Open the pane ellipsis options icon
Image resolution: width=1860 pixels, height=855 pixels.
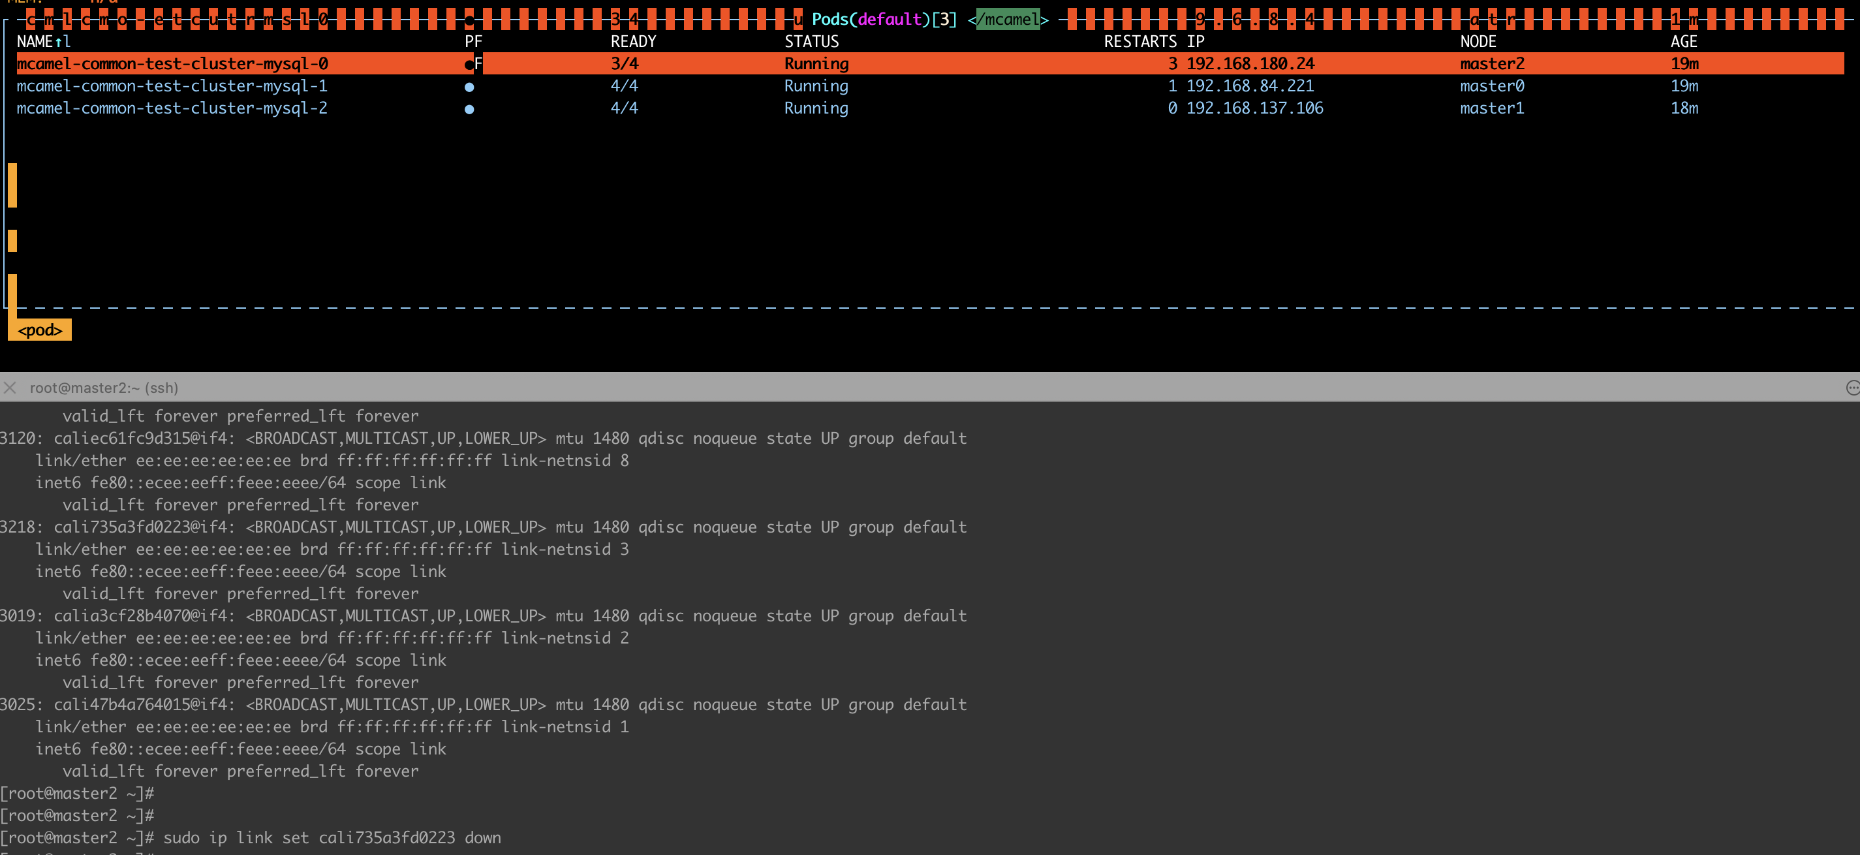(1852, 388)
